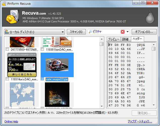Screen dimensions: 160x126
Task: Switch to the プレビュー tab
Action: 114,39
